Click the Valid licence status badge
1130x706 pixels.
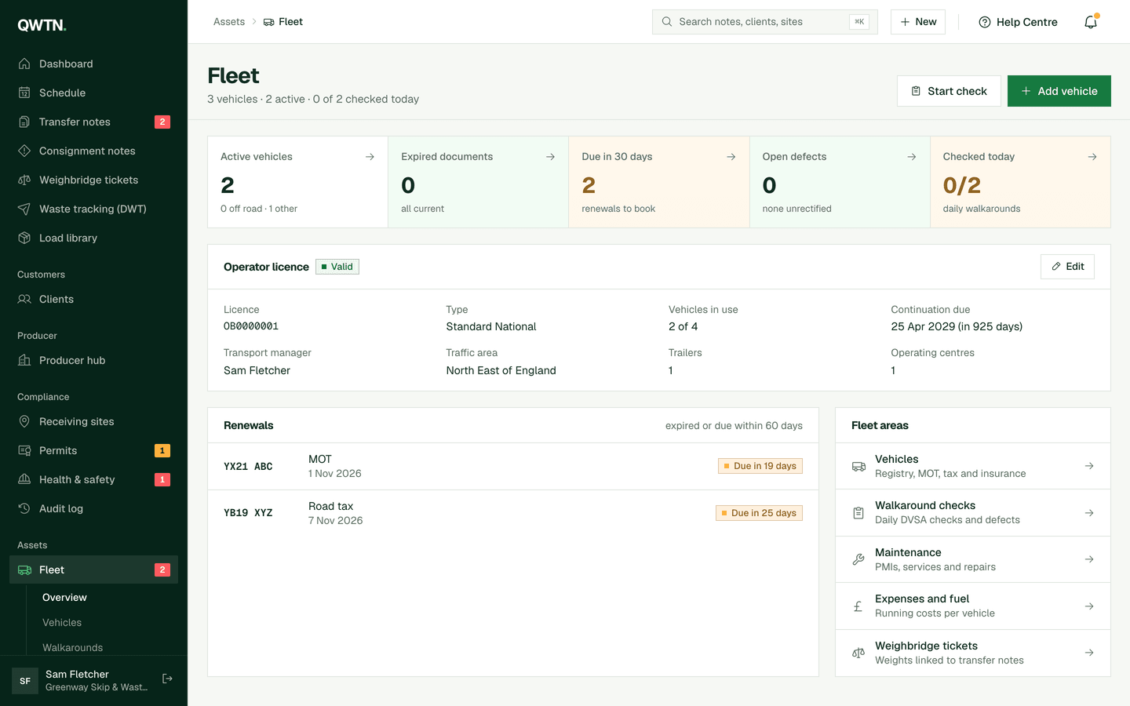[x=337, y=267]
